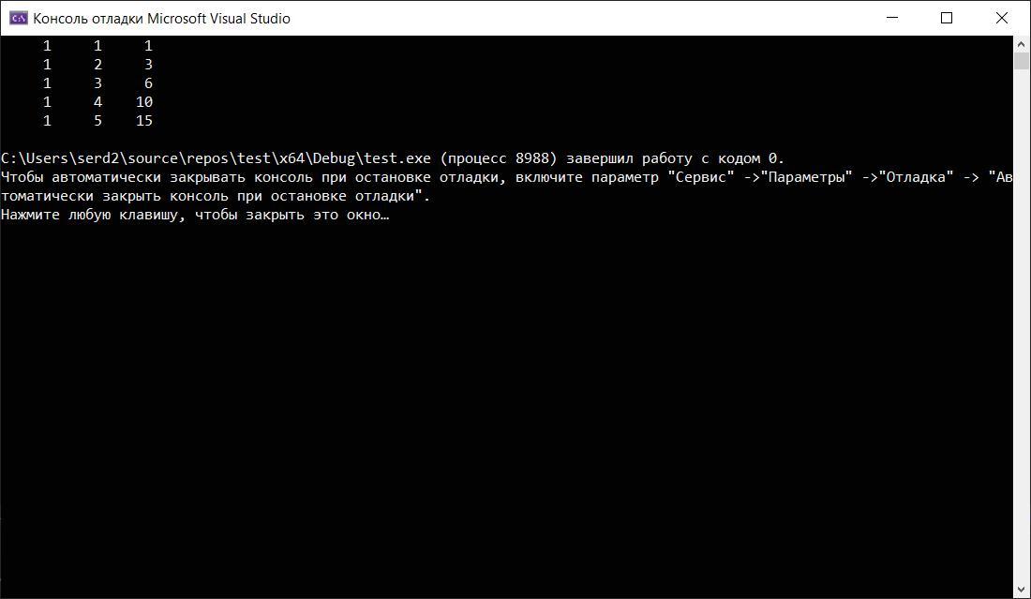Screen dimensions: 1031x599
Task: Click the line Нажмите любую клавишу
Action: pos(195,215)
